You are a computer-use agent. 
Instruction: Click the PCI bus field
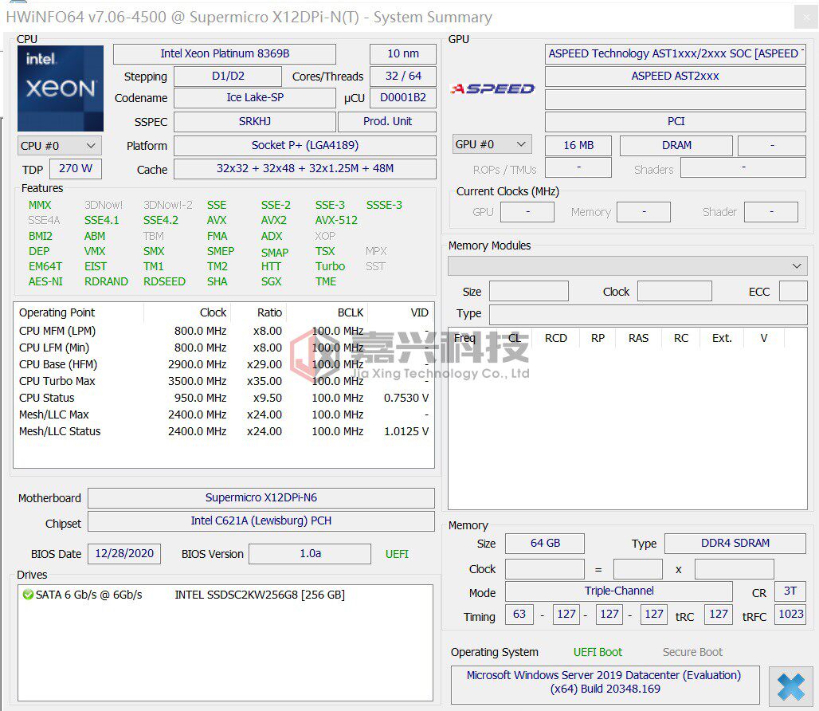(x=676, y=122)
